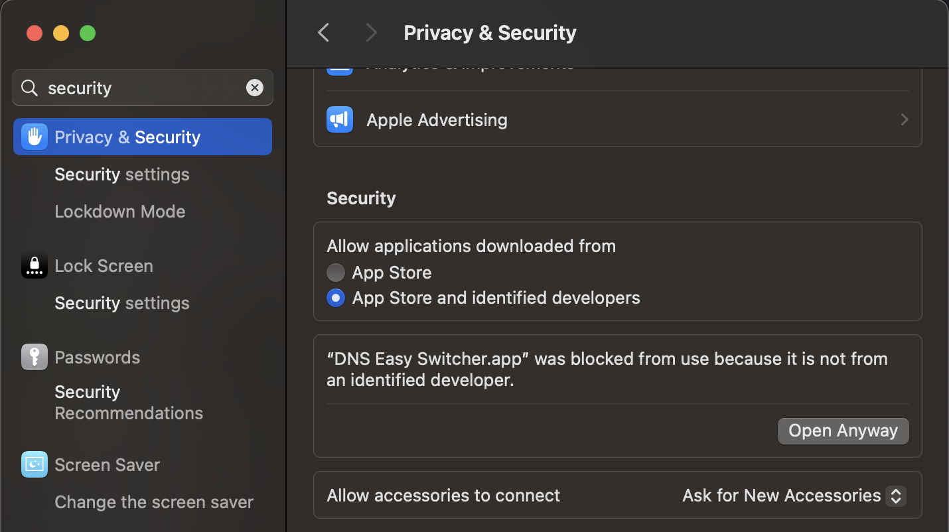Image resolution: width=949 pixels, height=532 pixels.
Task: Click the green full-screen window button
Action: 88,33
